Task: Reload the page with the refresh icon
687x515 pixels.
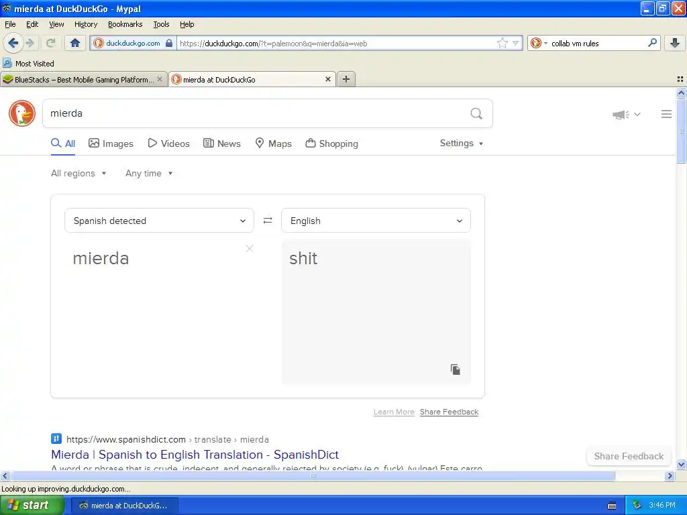Action: 50,43
